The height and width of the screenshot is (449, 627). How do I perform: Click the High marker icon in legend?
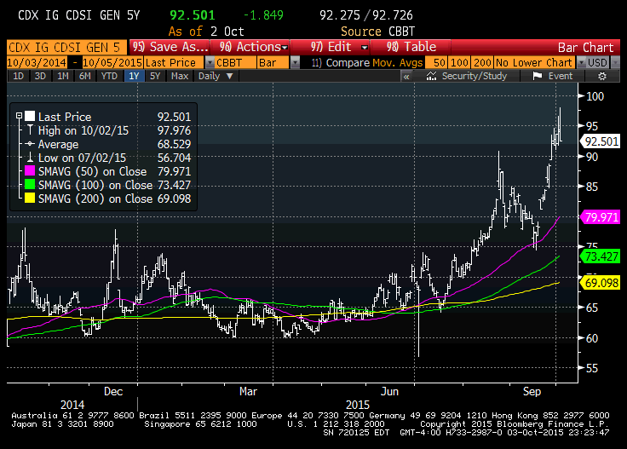30,130
